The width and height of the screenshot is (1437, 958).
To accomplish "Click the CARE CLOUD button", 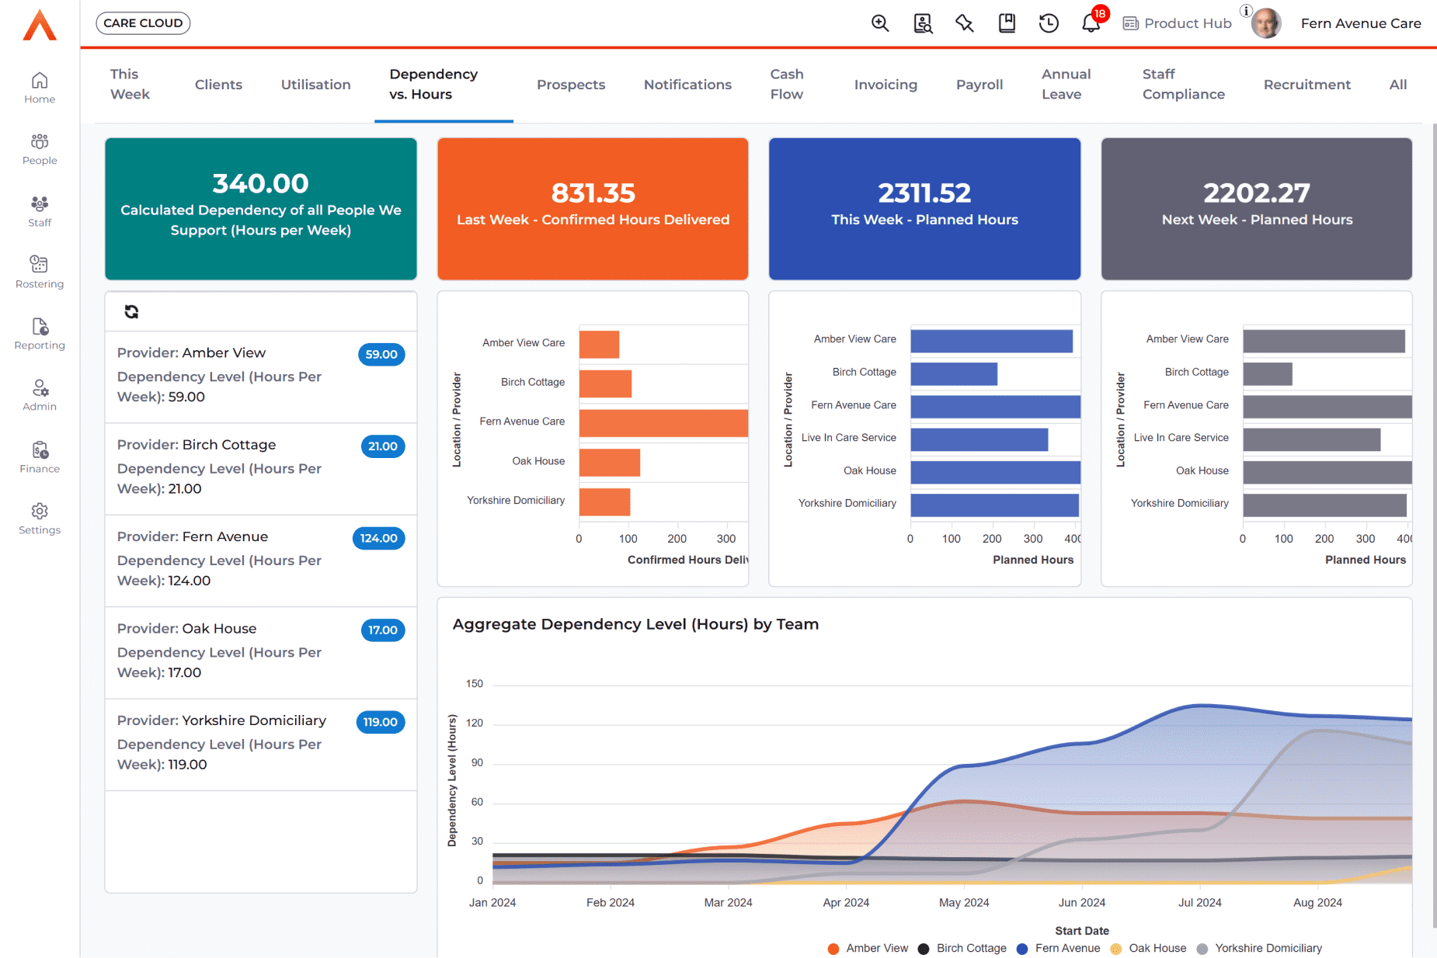I will coord(143,23).
